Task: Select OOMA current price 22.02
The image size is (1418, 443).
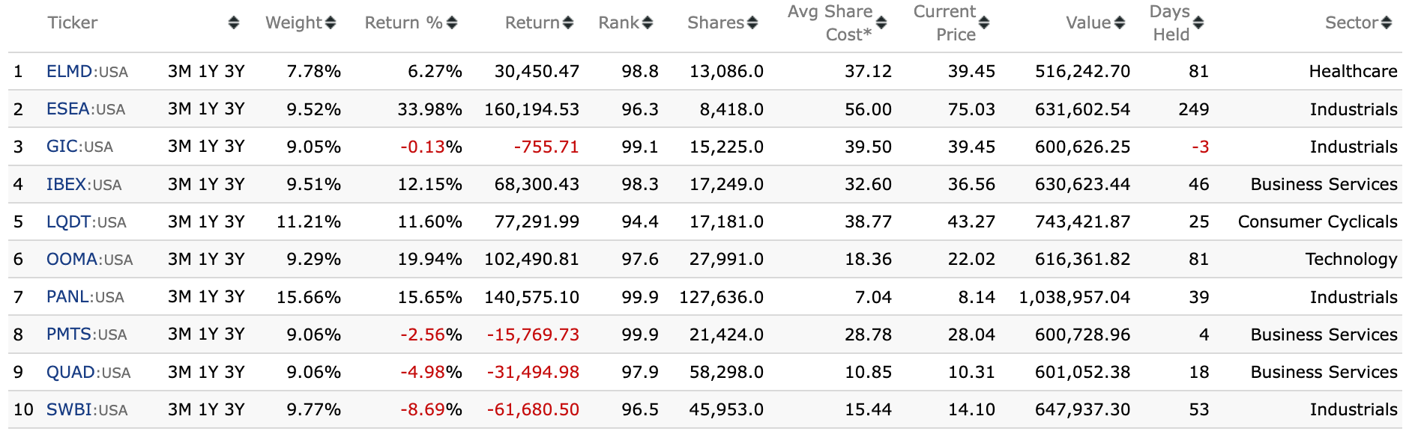Action: [971, 260]
